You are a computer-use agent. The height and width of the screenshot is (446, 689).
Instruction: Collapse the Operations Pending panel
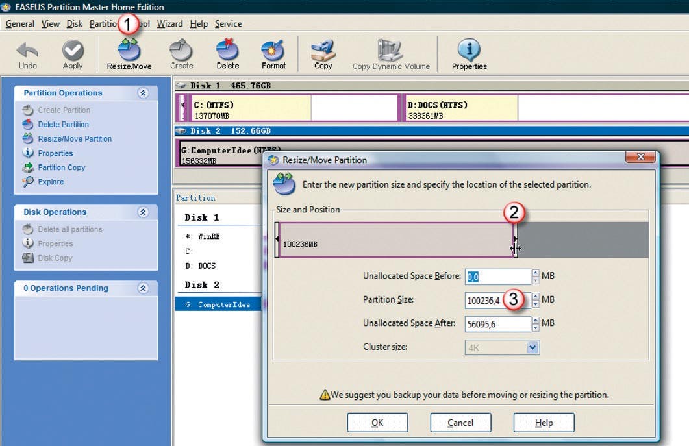(x=143, y=288)
